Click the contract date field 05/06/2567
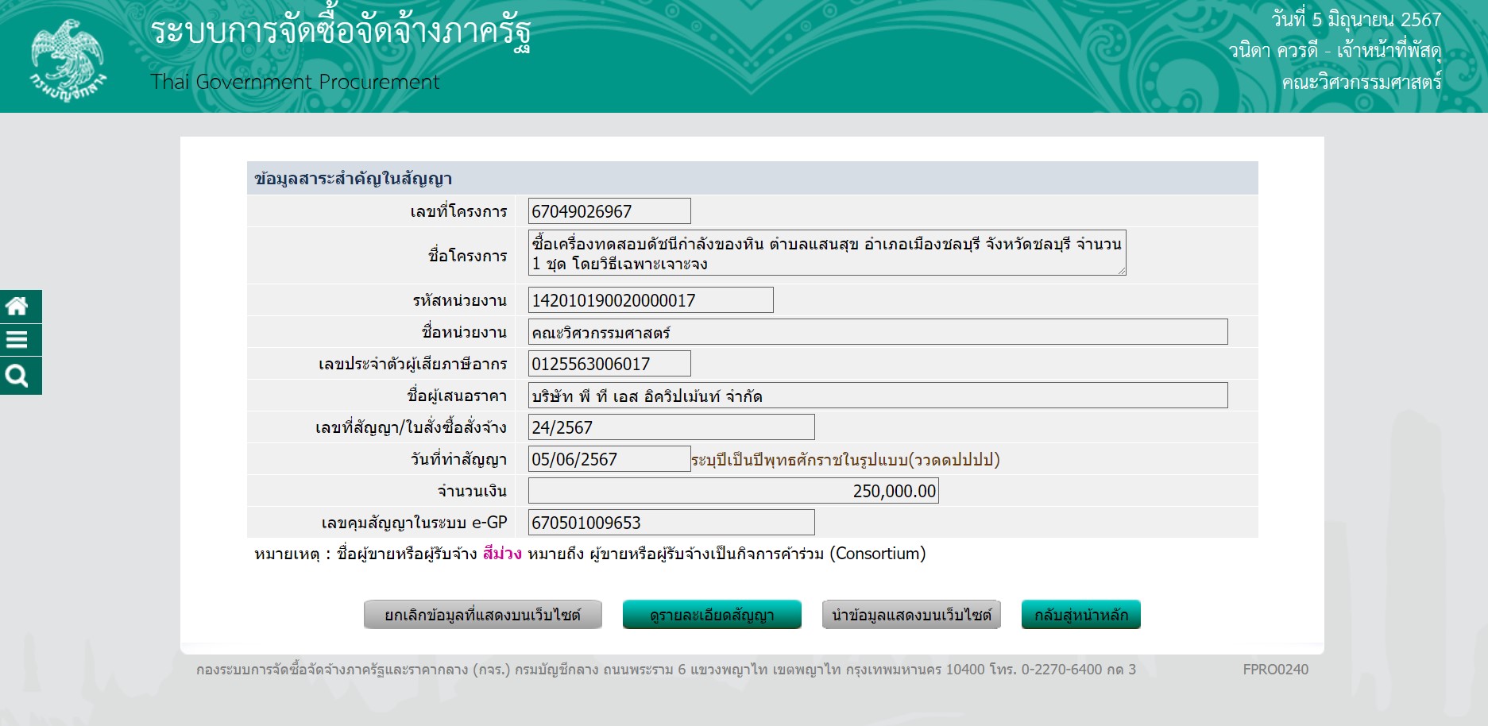The width and height of the screenshot is (1488, 726). (x=609, y=459)
